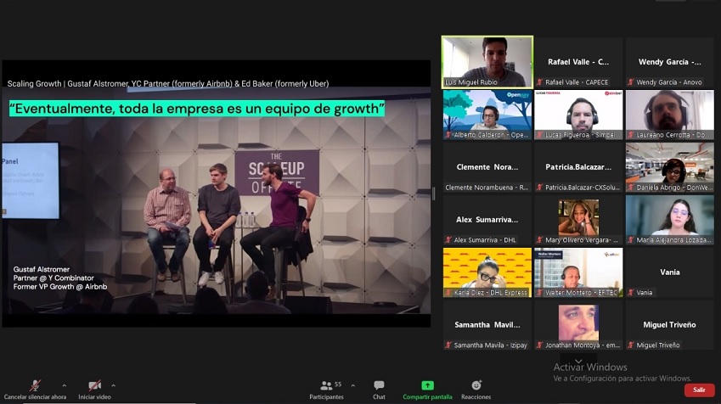This screenshot has height=404, width=721.
Task: Leave the meeting with Salir button
Action: pos(700,390)
